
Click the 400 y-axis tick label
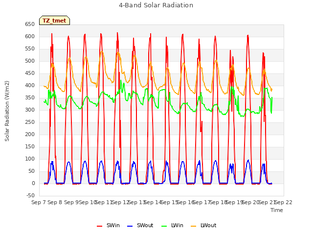[30, 86]
